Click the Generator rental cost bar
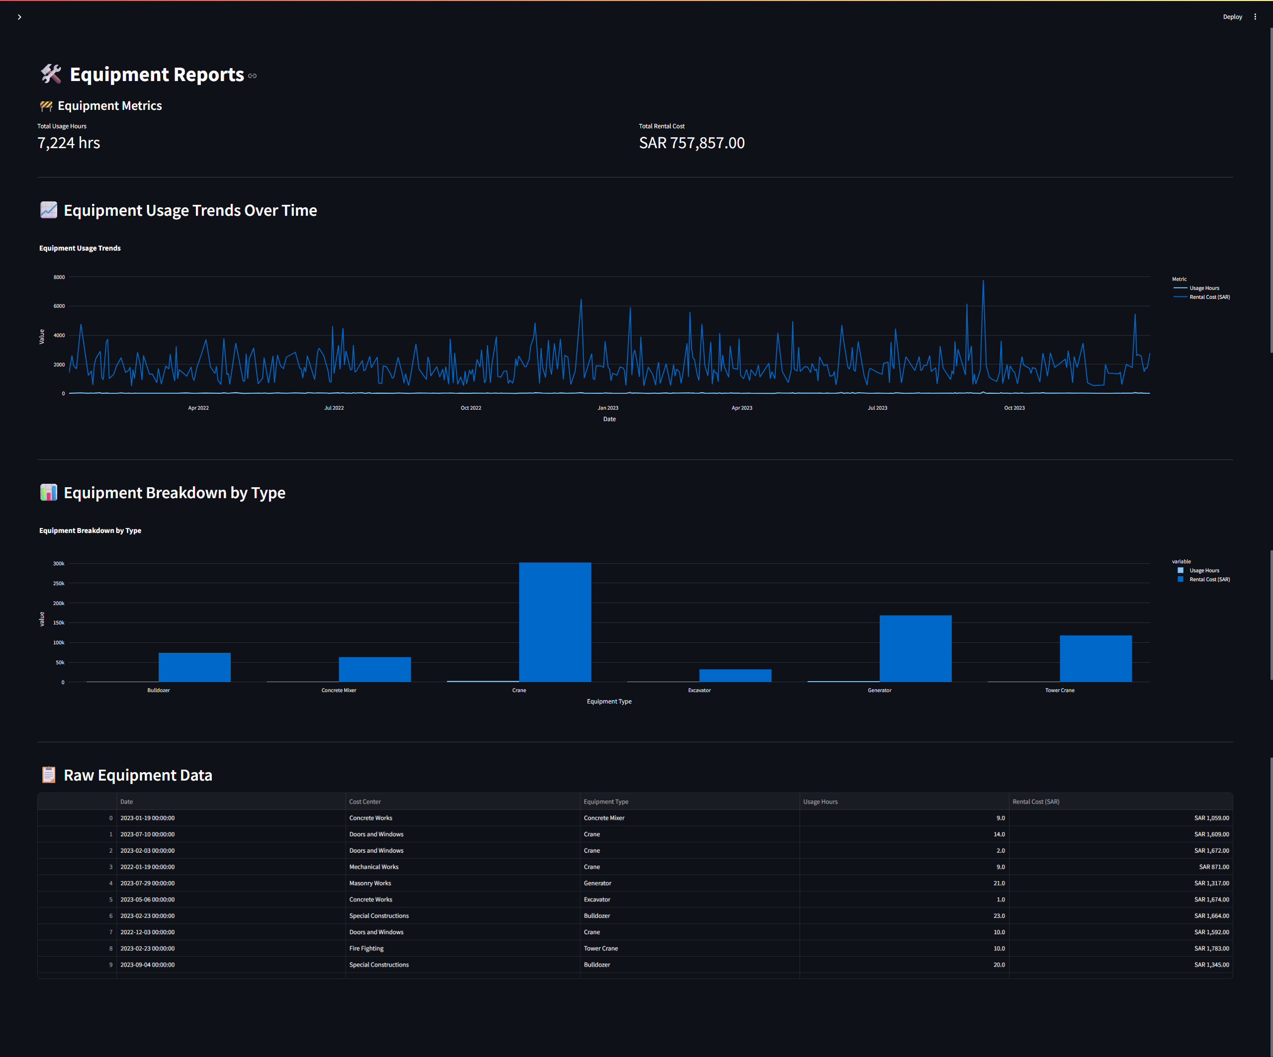The height and width of the screenshot is (1057, 1273). (915, 648)
